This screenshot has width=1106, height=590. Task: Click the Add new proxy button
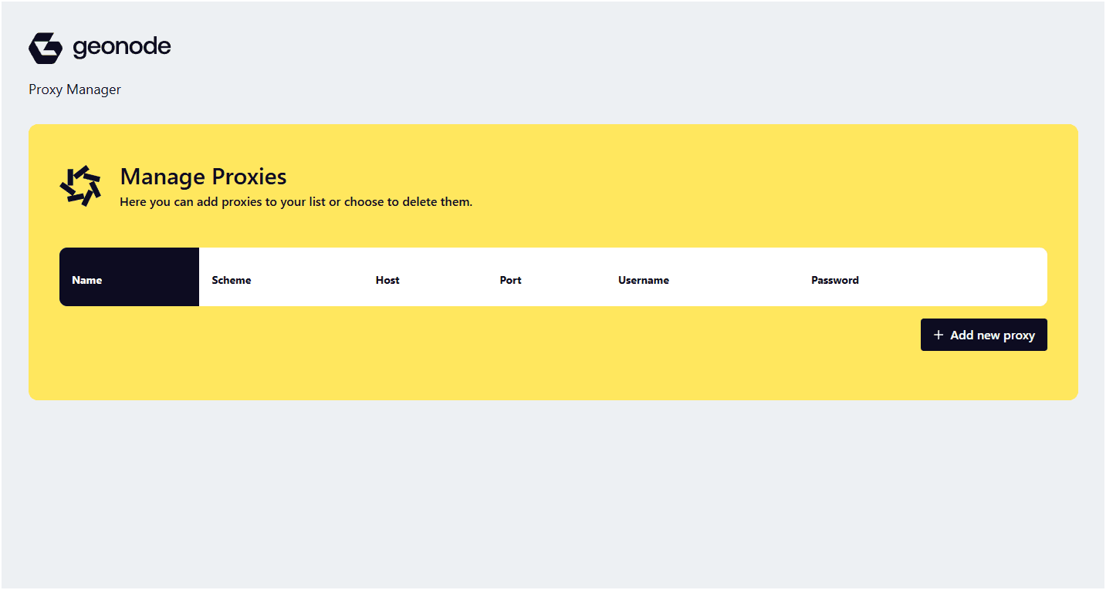point(984,335)
